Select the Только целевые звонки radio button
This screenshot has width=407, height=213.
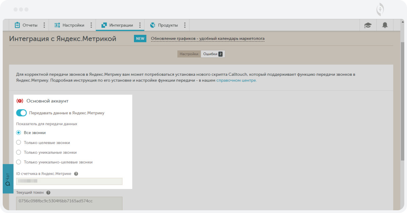(19, 142)
